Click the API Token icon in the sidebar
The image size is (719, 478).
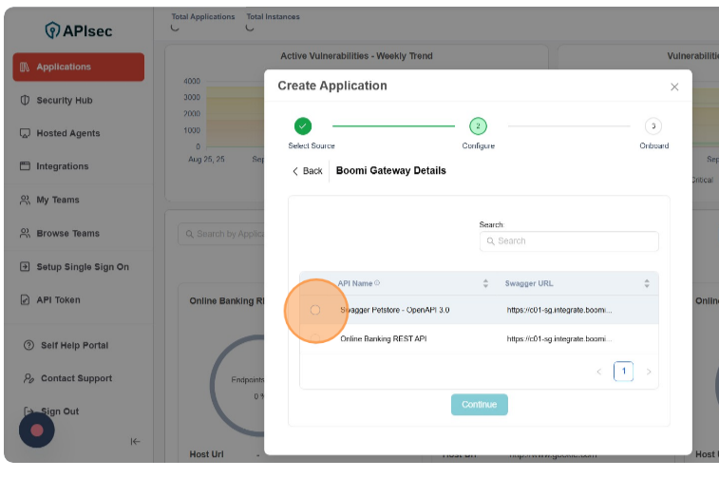pyautogui.click(x=25, y=300)
